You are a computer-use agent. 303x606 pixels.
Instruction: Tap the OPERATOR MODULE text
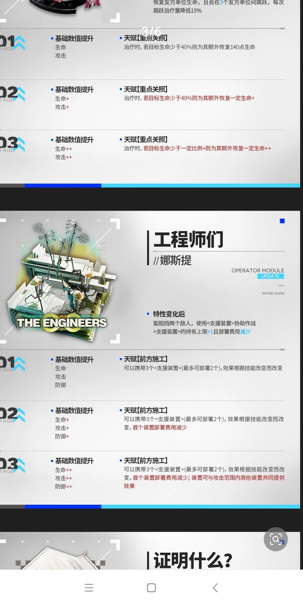[258, 270]
